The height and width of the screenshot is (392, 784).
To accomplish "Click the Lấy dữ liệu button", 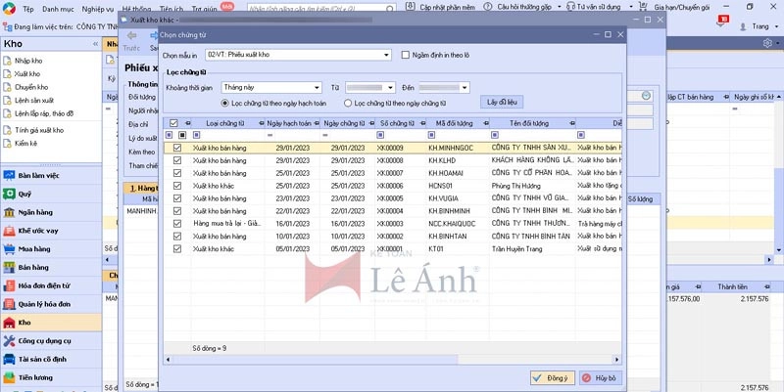I will click(x=501, y=101).
